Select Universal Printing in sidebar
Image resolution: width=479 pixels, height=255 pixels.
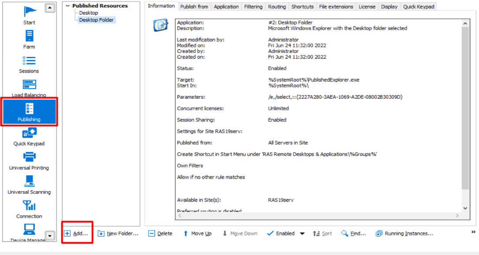click(29, 160)
